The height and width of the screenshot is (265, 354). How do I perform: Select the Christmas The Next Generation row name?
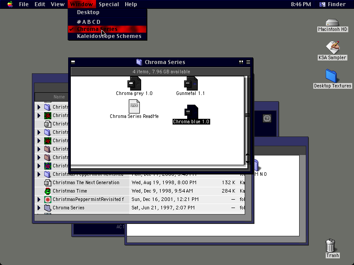(86, 182)
